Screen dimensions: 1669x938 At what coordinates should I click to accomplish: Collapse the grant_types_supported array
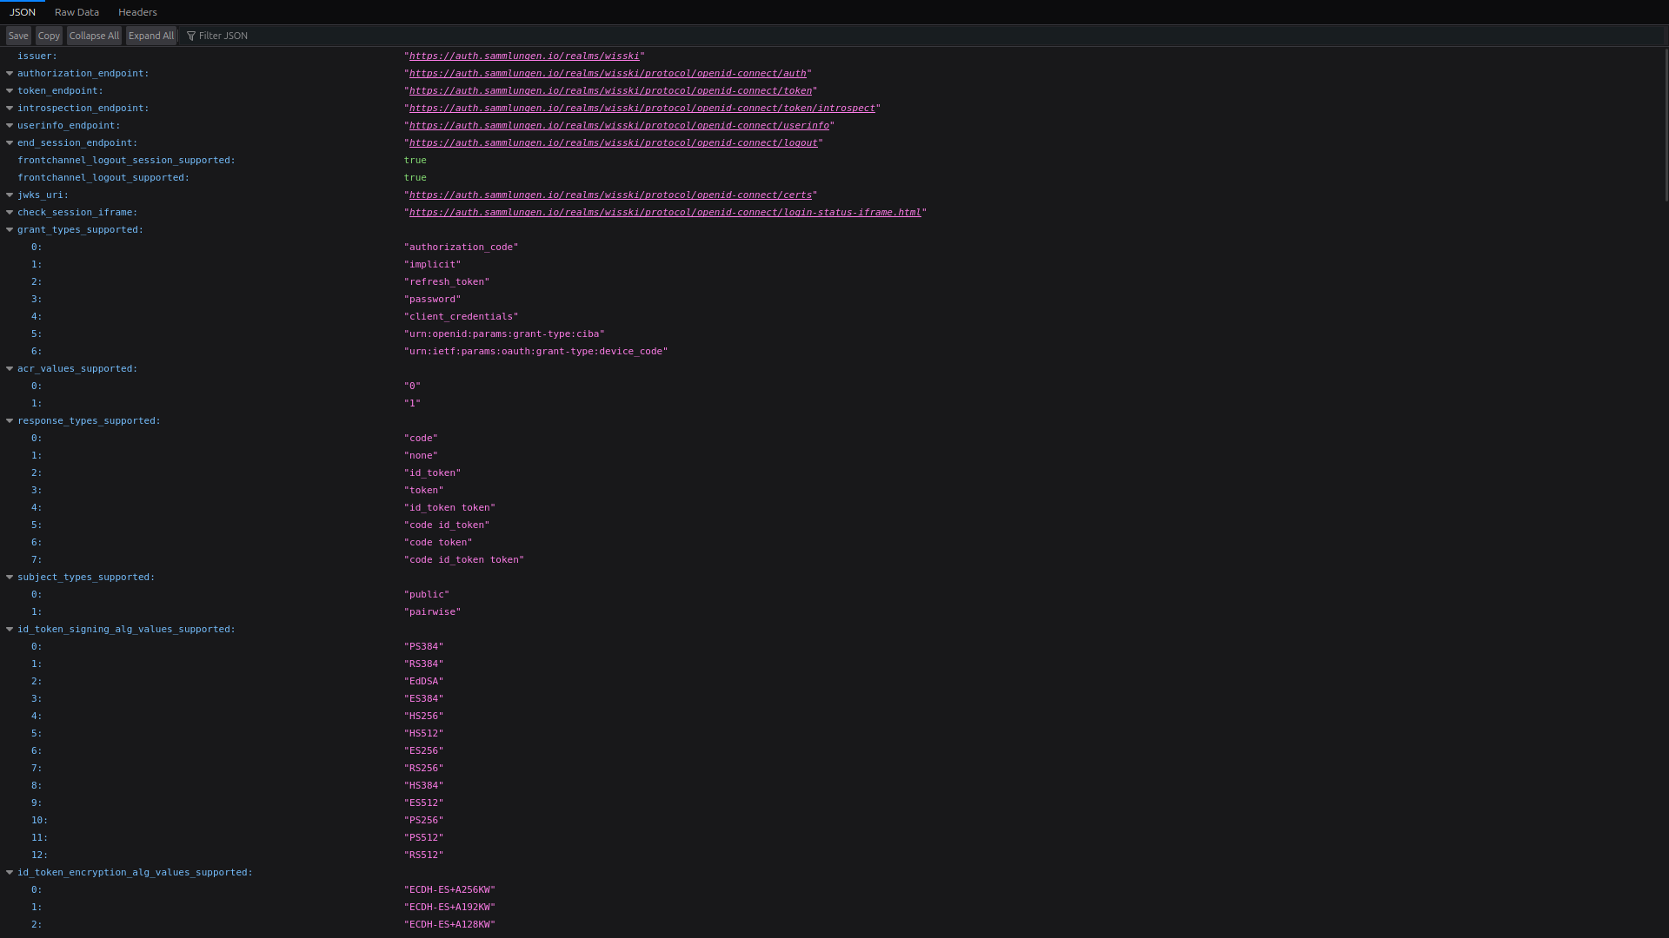pyautogui.click(x=9, y=230)
